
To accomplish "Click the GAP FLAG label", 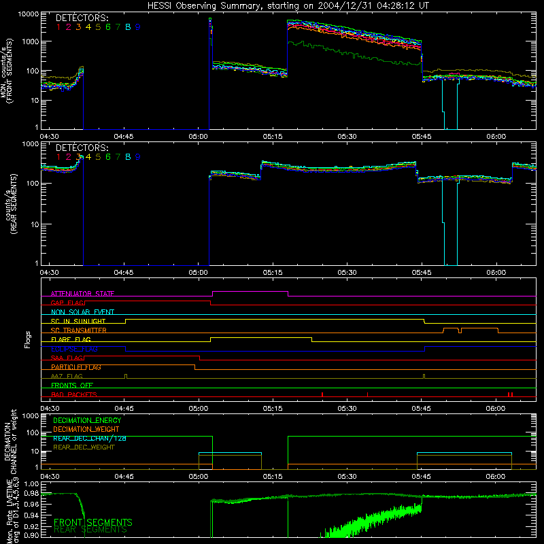I will pyautogui.click(x=67, y=303).
